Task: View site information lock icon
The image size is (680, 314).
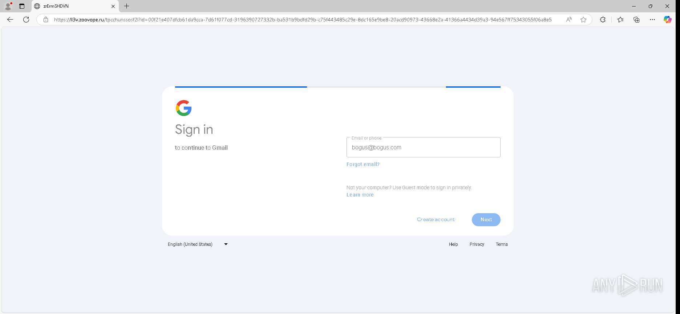Action: coord(46,20)
